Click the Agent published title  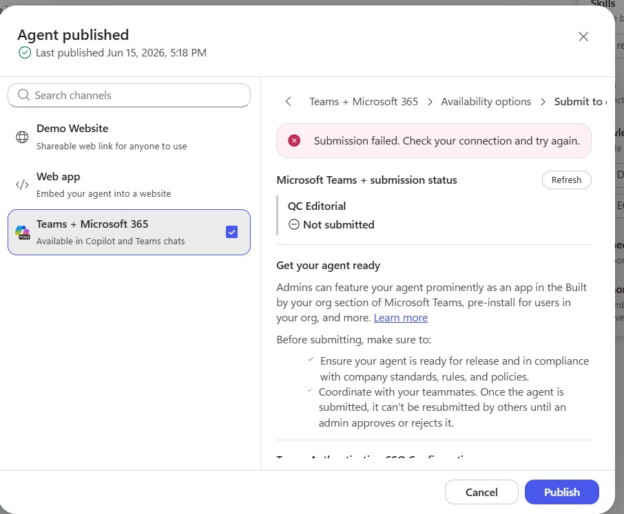(73, 35)
